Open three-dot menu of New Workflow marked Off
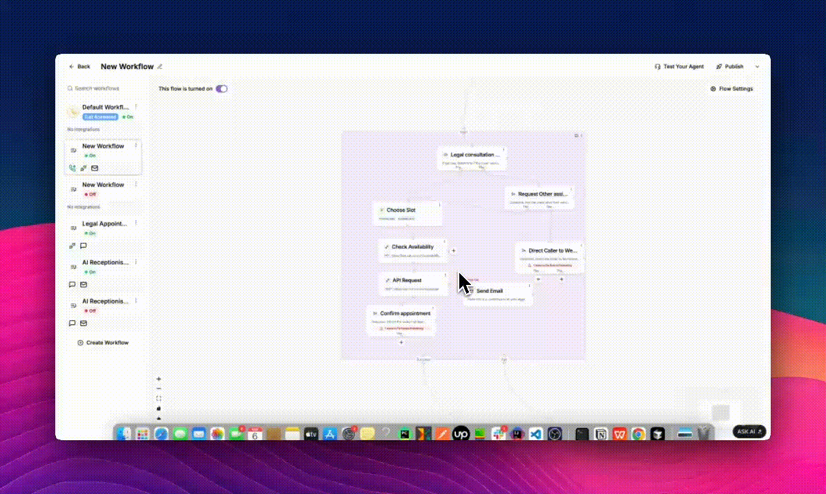 tap(136, 185)
